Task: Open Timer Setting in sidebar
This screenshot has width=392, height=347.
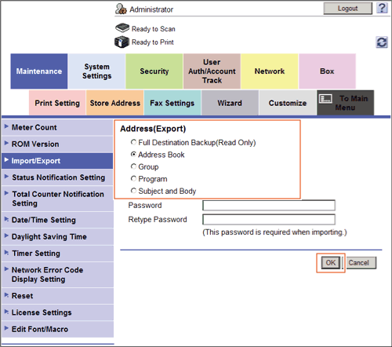Action: click(57, 254)
